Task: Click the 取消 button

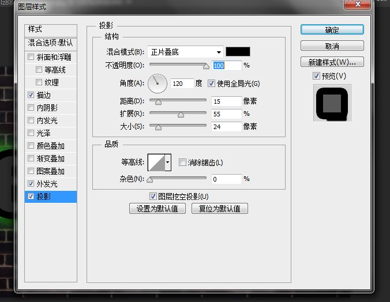Action: coord(332,46)
